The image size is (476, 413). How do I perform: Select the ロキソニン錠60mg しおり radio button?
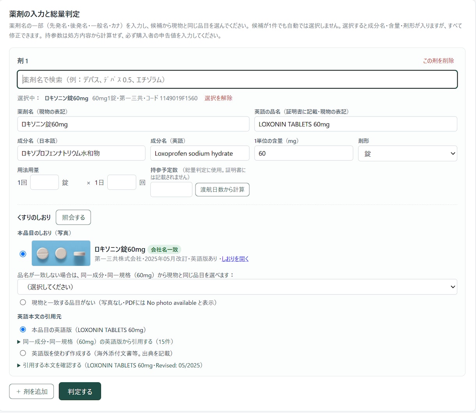pyautogui.click(x=23, y=254)
